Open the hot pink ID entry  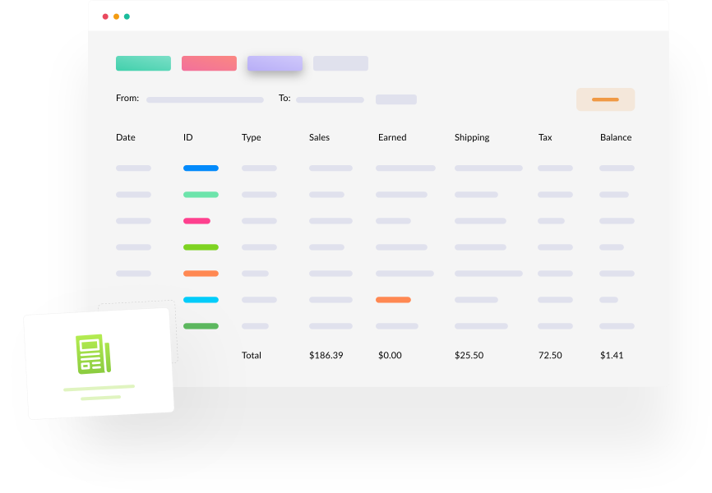[x=196, y=221]
